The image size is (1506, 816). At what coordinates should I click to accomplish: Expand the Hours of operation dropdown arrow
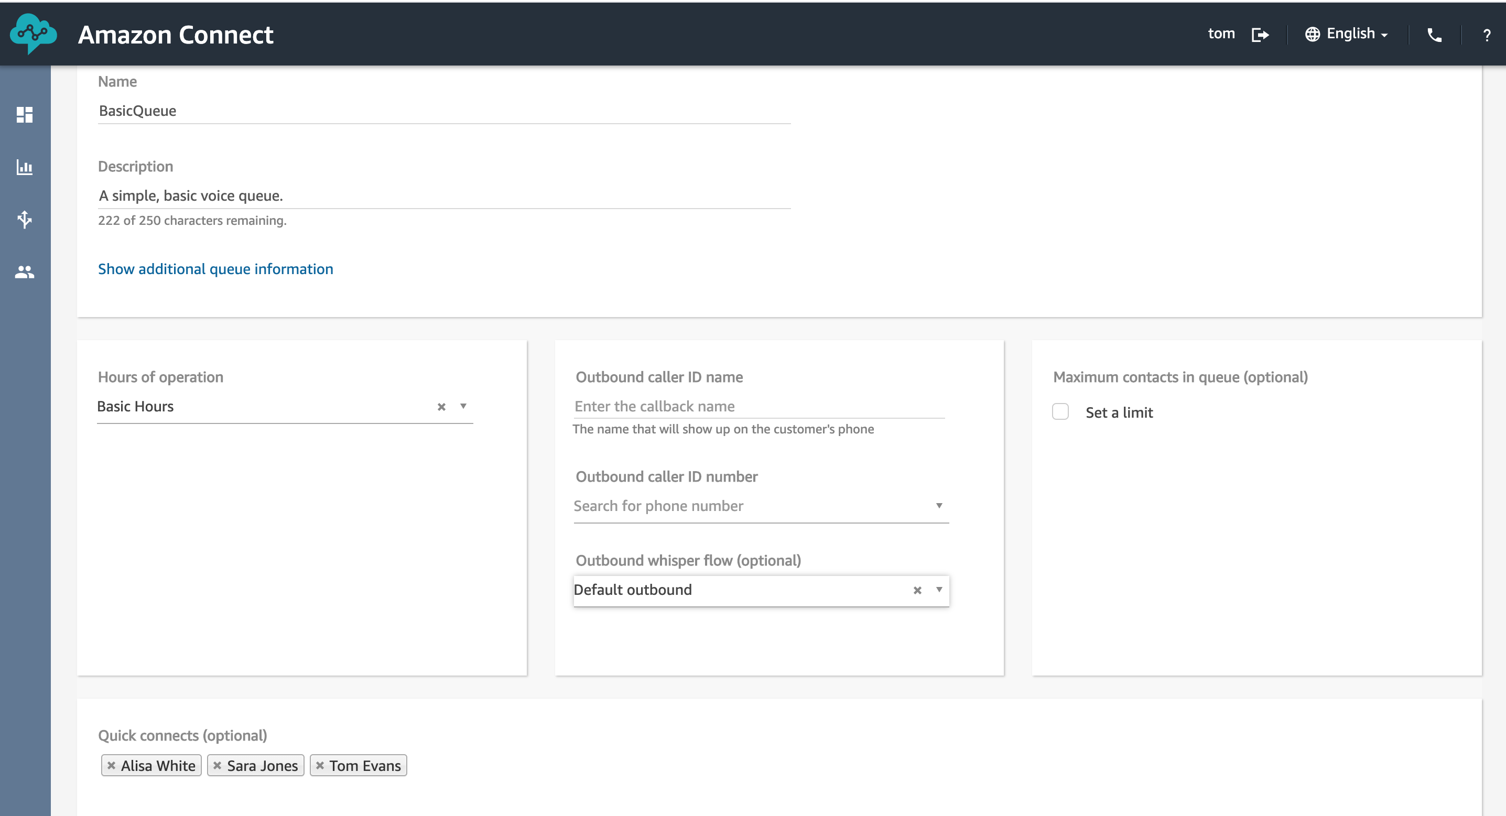(x=463, y=406)
